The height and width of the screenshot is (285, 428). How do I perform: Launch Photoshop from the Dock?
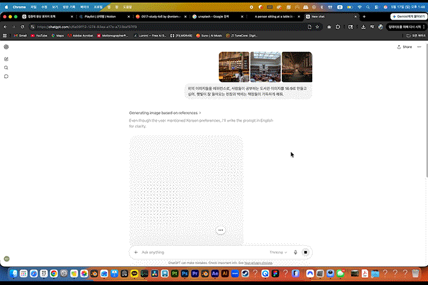(185, 274)
